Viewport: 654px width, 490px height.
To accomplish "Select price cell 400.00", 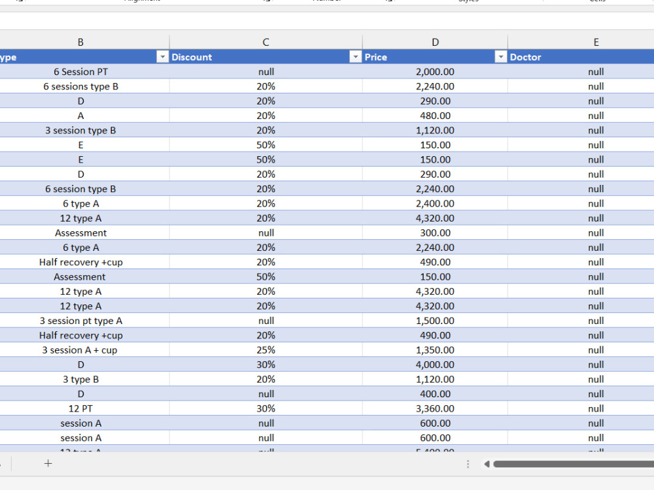I will coord(435,394).
